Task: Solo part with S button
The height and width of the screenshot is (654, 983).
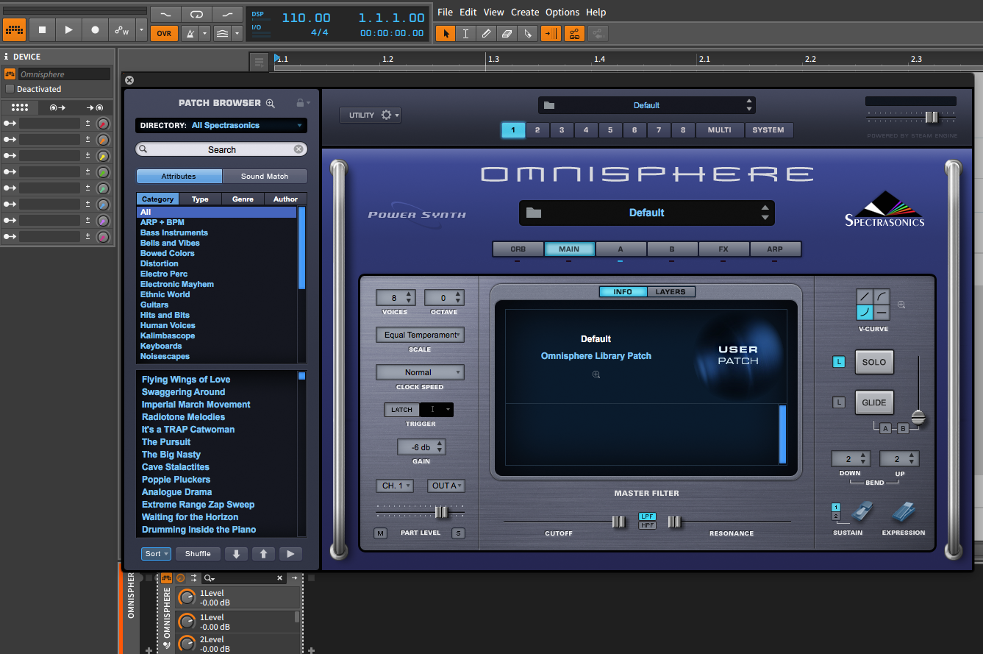Action: (458, 533)
